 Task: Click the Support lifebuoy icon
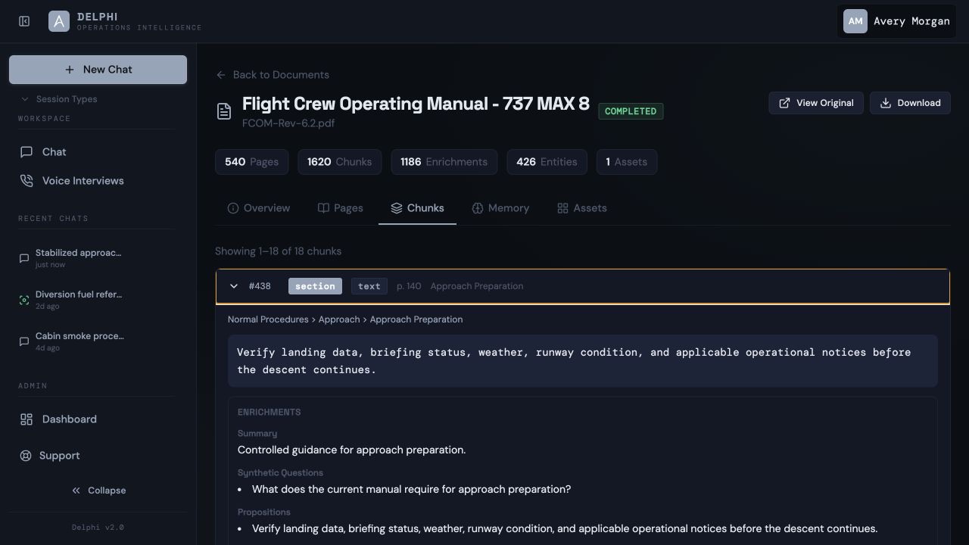(x=26, y=456)
